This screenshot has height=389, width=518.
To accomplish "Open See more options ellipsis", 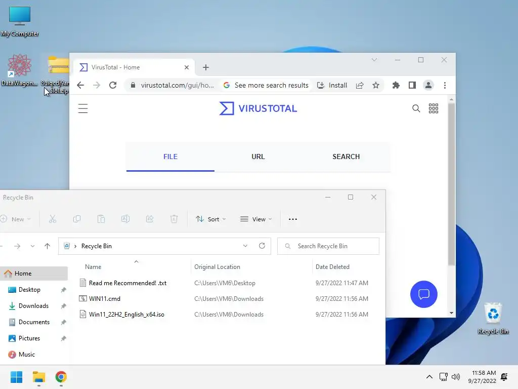I will pos(293,219).
